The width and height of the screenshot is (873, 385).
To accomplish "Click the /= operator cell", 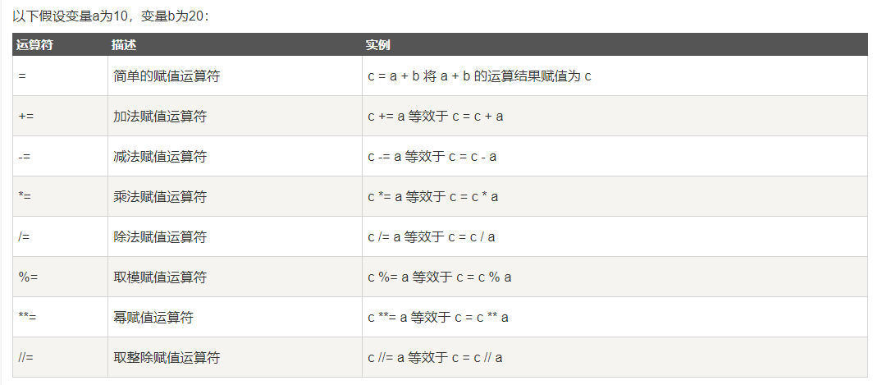I will click(x=25, y=237).
